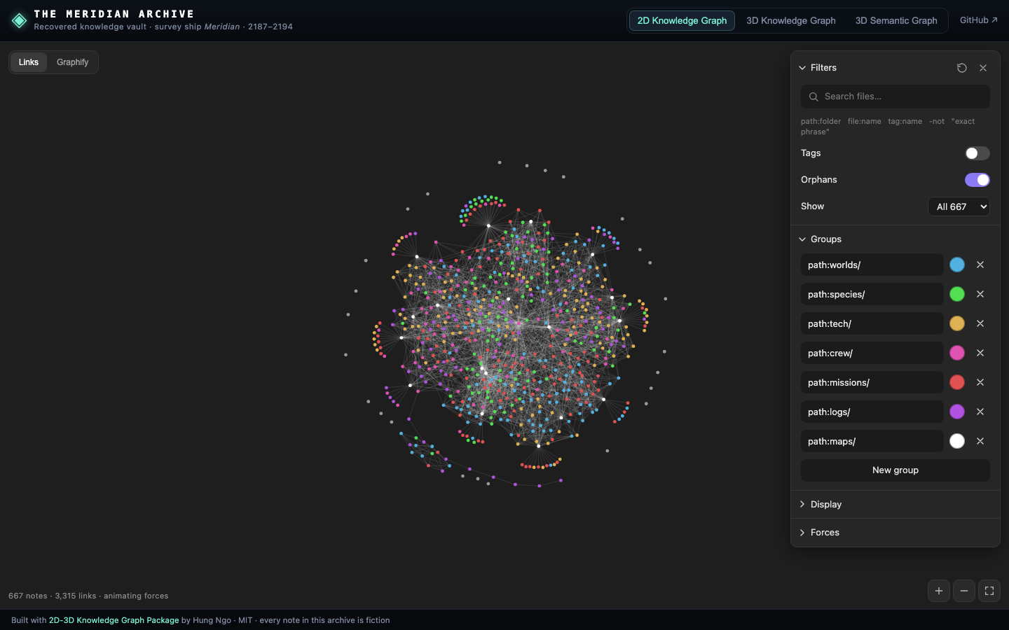The height and width of the screenshot is (630, 1009).
Task: Remove the path:missions/ group
Action: 980,382
